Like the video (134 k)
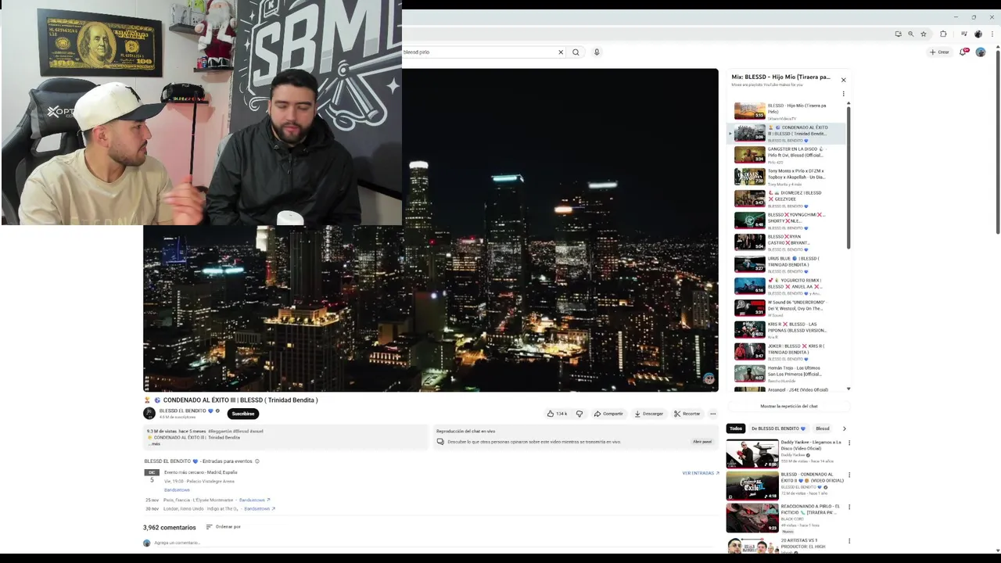Image resolution: width=1001 pixels, height=563 pixels. [558, 414]
